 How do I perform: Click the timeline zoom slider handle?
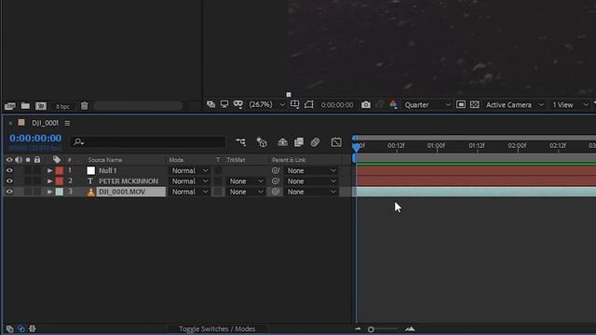(371, 329)
